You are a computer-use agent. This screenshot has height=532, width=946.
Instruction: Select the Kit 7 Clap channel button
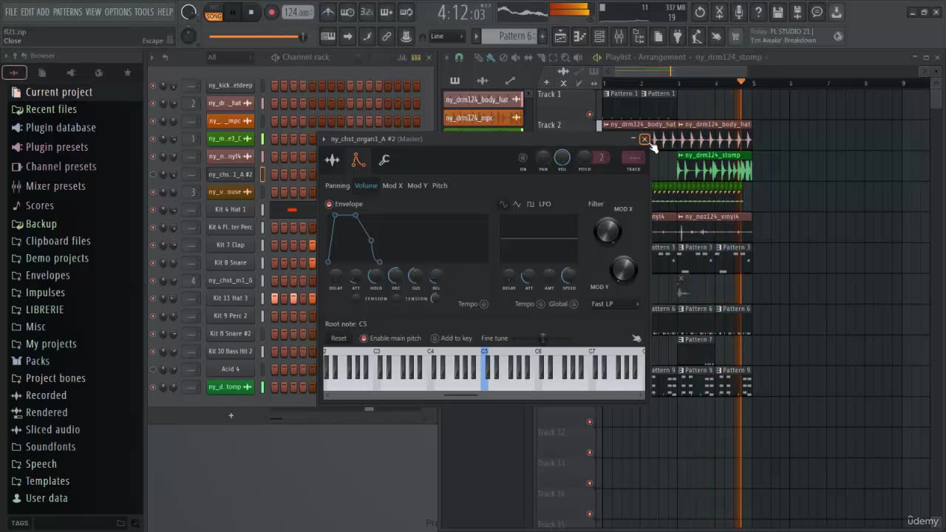pyautogui.click(x=231, y=245)
